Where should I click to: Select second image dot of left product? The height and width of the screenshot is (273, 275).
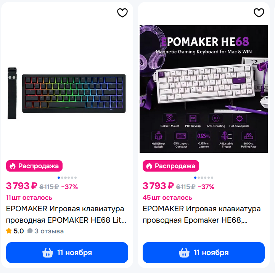pos(62,178)
